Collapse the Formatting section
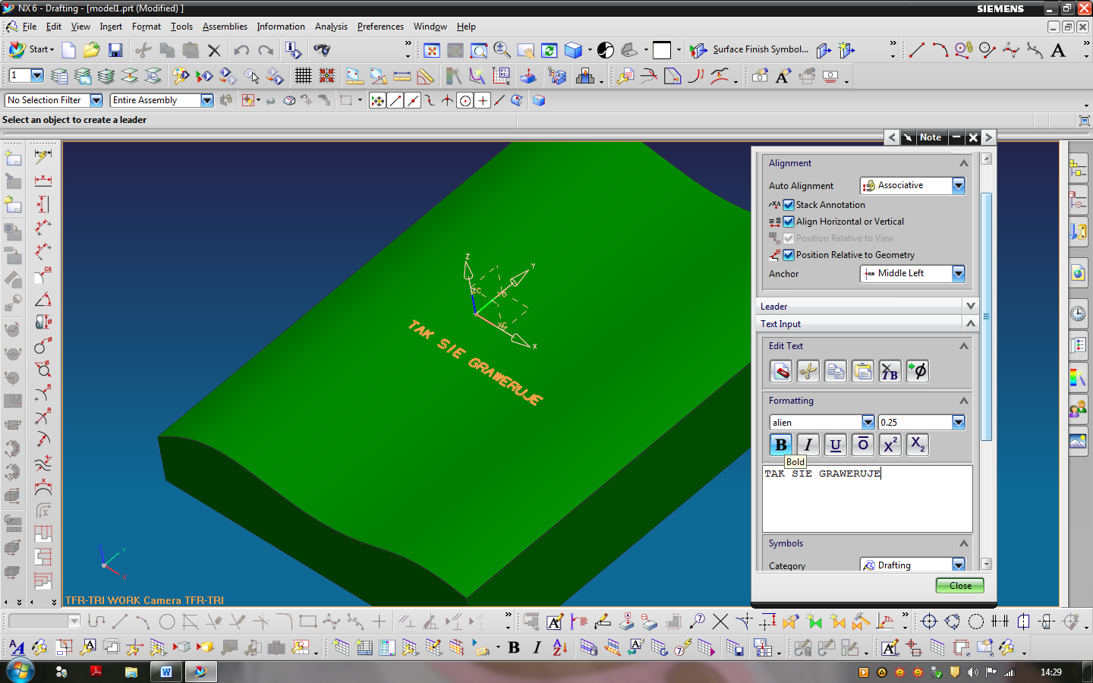Viewport: 1093px width, 683px height. point(964,401)
